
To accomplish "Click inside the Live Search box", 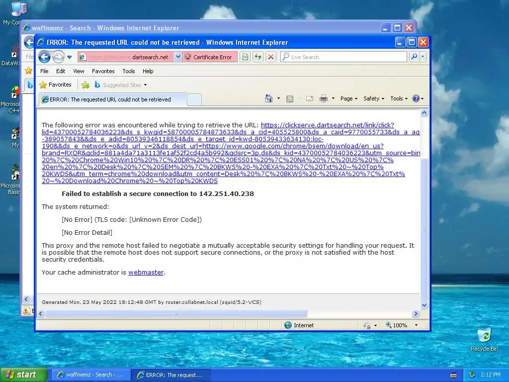I will coord(344,57).
